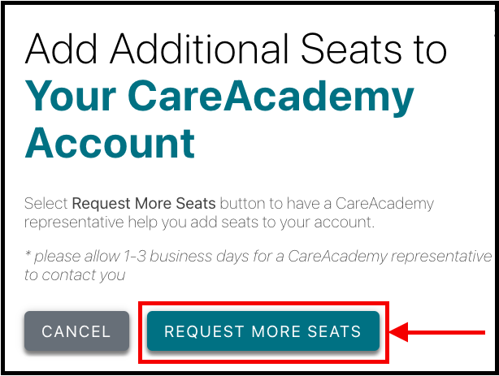Click the teal word 'Account' in the heading
Image resolution: width=499 pixels, height=376 pixels.
click(110, 143)
